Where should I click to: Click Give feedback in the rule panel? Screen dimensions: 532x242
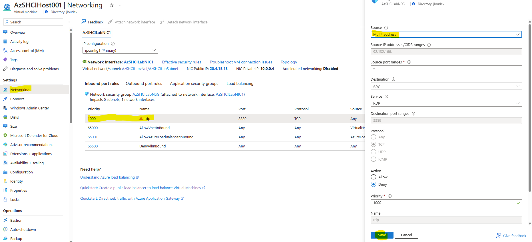[x=511, y=236]
